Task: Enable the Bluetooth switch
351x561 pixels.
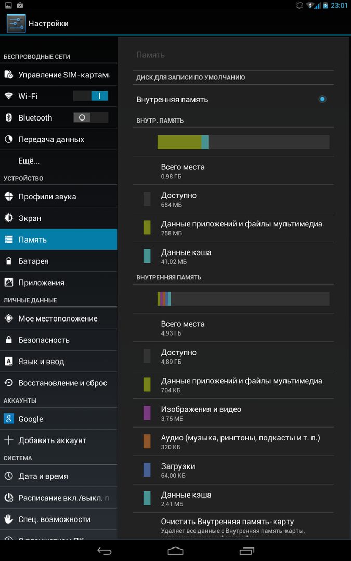Action: pos(90,118)
